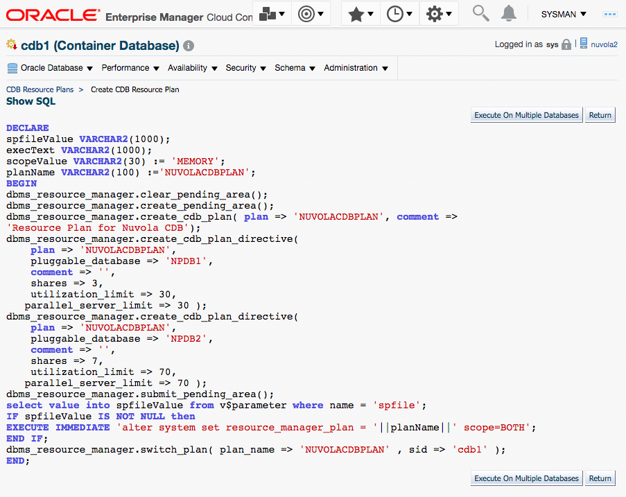
Task: Go back to CDB Resource Plans breadcrumb
Action: (x=40, y=89)
